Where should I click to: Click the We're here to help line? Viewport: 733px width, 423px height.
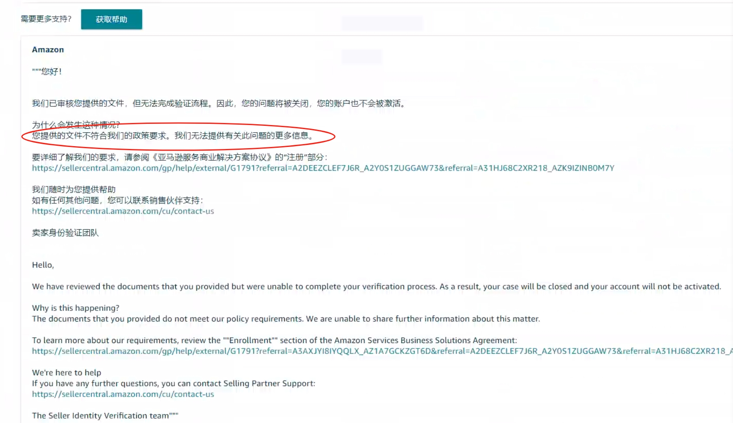tap(67, 373)
